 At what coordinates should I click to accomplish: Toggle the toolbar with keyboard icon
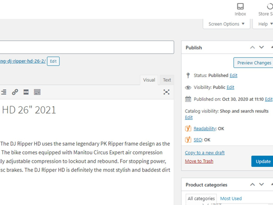[x=37, y=92]
